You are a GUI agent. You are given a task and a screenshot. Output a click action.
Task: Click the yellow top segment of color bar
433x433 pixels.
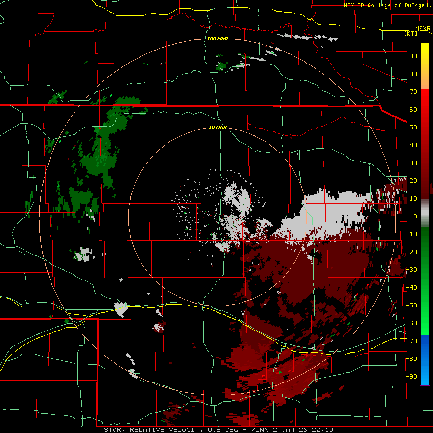click(x=425, y=66)
